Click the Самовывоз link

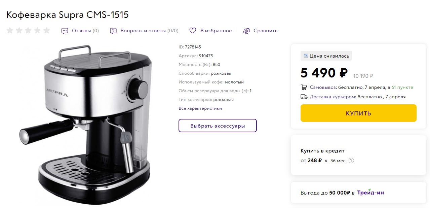point(323,87)
